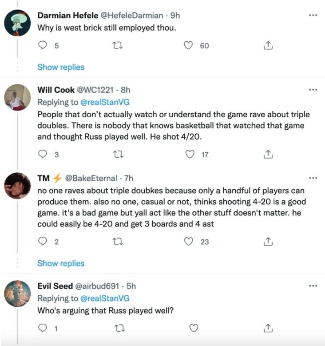The image size is (325, 346).
Task: Reply to Darmian Hefele's tweet
Action: click(43, 45)
